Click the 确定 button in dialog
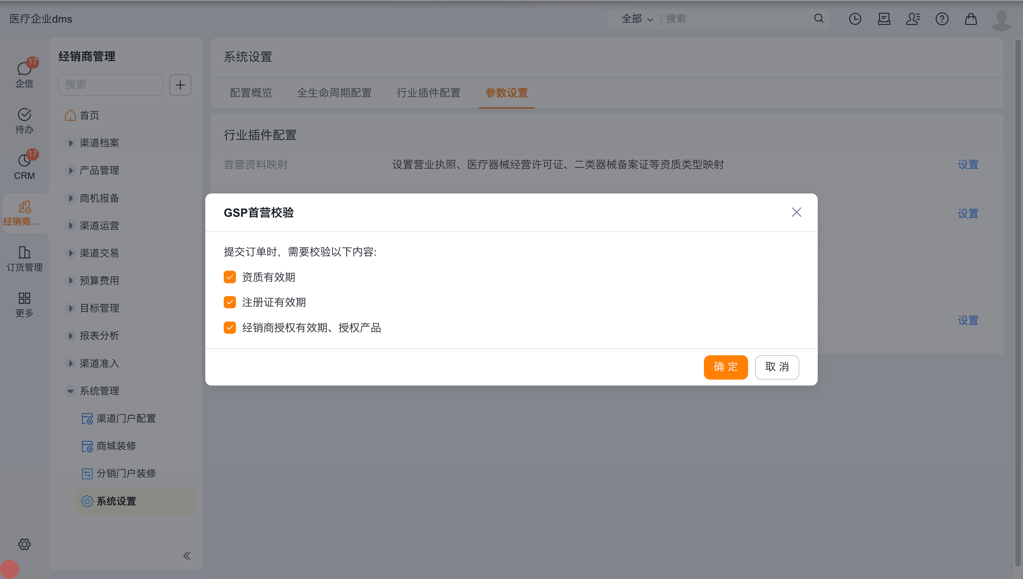 725,367
